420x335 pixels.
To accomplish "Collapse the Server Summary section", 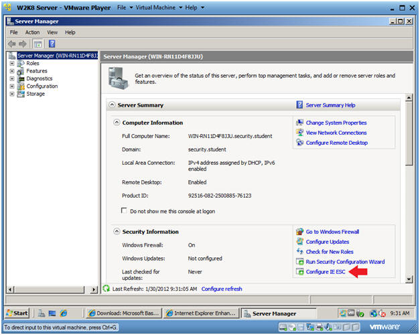I will click(x=112, y=105).
